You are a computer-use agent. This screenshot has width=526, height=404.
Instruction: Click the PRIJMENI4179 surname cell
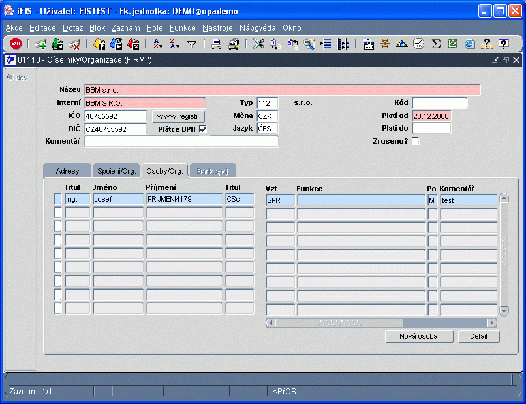coord(185,198)
